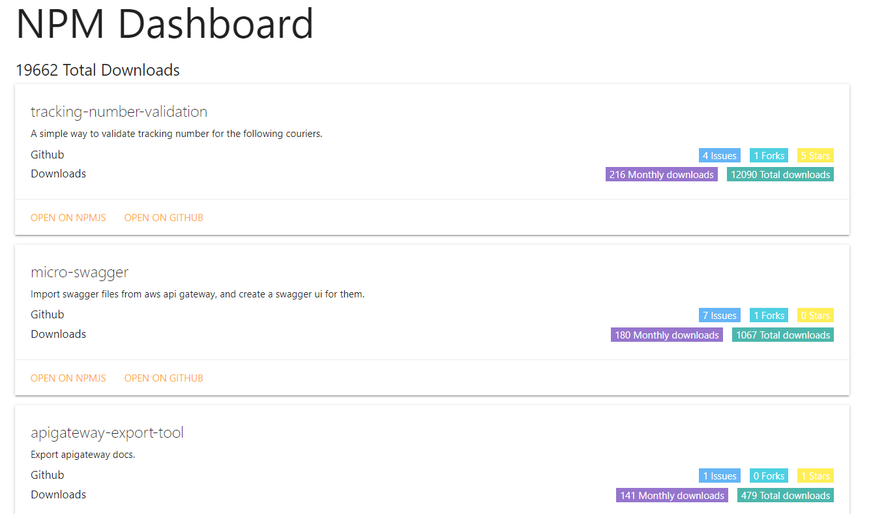Image resolution: width=871 pixels, height=514 pixels.
Task: Click the 7 Issues badge for micro-swagger
Action: [x=719, y=315]
